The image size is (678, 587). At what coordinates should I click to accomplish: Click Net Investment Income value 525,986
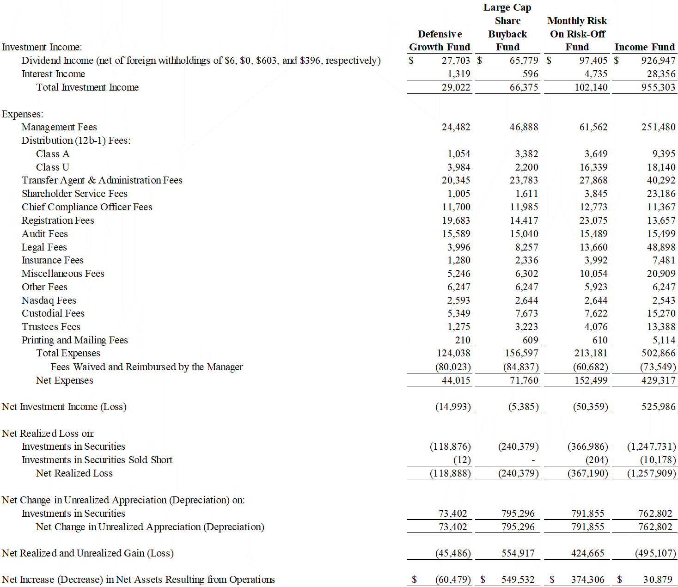(x=658, y=407)
